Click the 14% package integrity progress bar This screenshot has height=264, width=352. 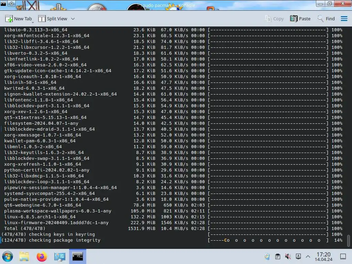coord(268,240)
